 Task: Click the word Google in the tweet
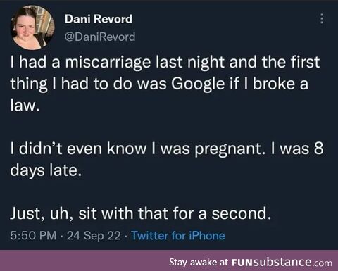pos(198,84)
